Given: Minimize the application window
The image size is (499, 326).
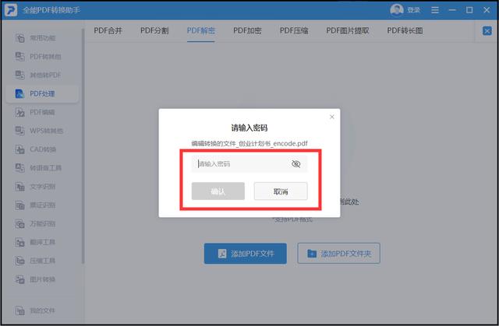Looking at the screenshot, I should 452,10.
